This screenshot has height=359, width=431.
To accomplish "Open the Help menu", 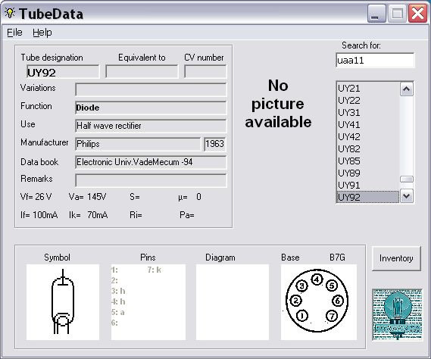I will tap(42, 33).
